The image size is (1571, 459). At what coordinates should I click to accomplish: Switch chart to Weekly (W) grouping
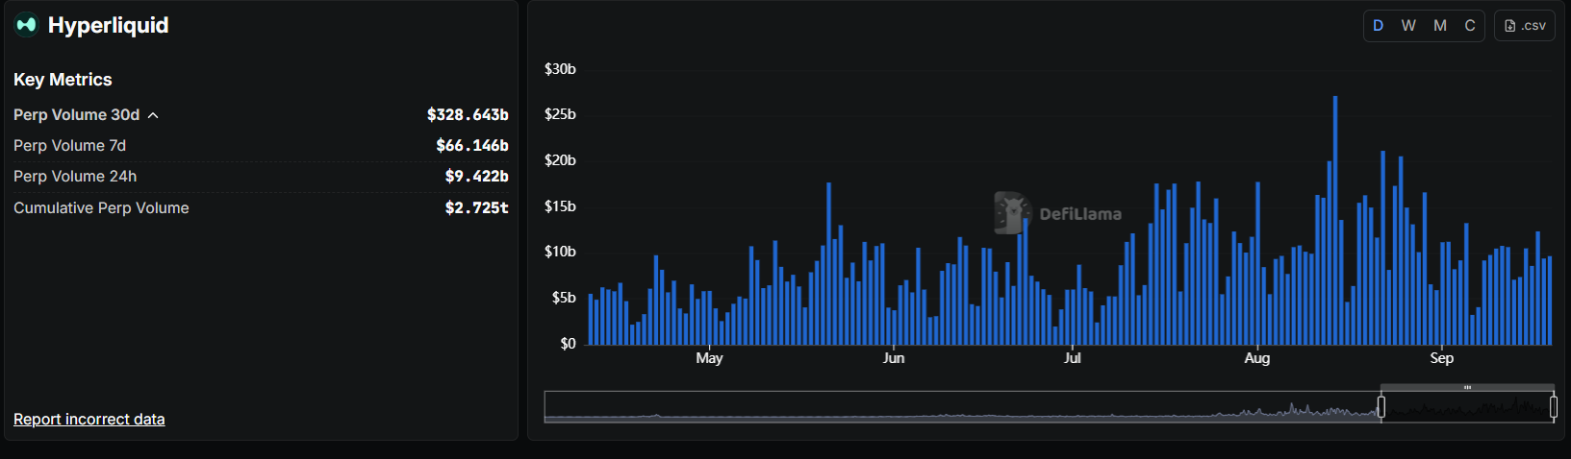[1408, 26]
